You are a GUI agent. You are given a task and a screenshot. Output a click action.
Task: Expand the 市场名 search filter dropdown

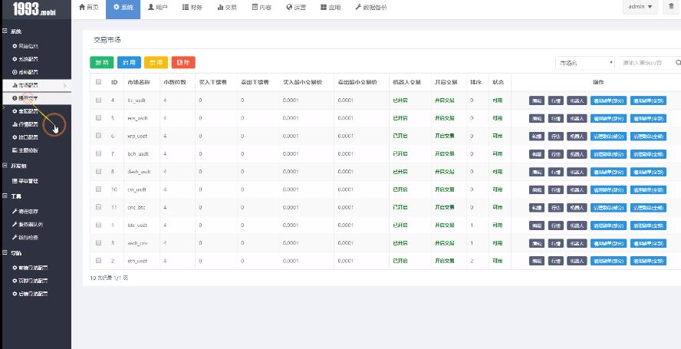tap(585, 63)
